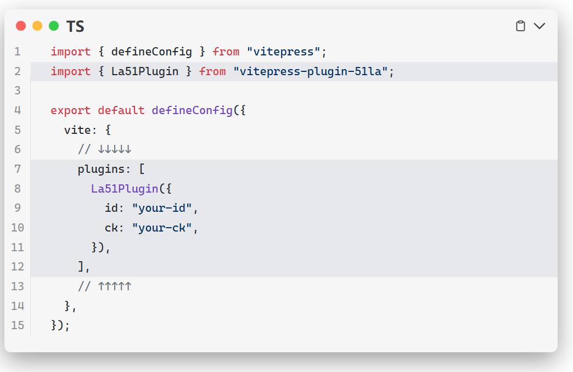Click line number 7

18,169
